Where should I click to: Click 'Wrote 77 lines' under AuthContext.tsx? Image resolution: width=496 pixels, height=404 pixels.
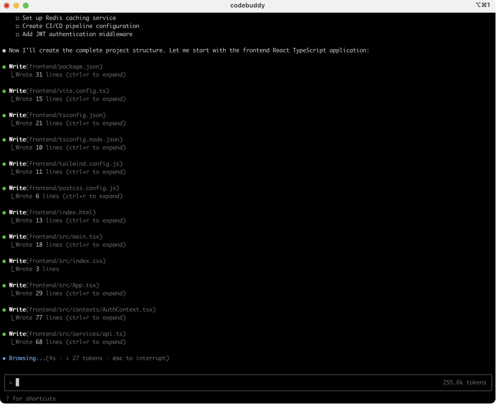71,318
